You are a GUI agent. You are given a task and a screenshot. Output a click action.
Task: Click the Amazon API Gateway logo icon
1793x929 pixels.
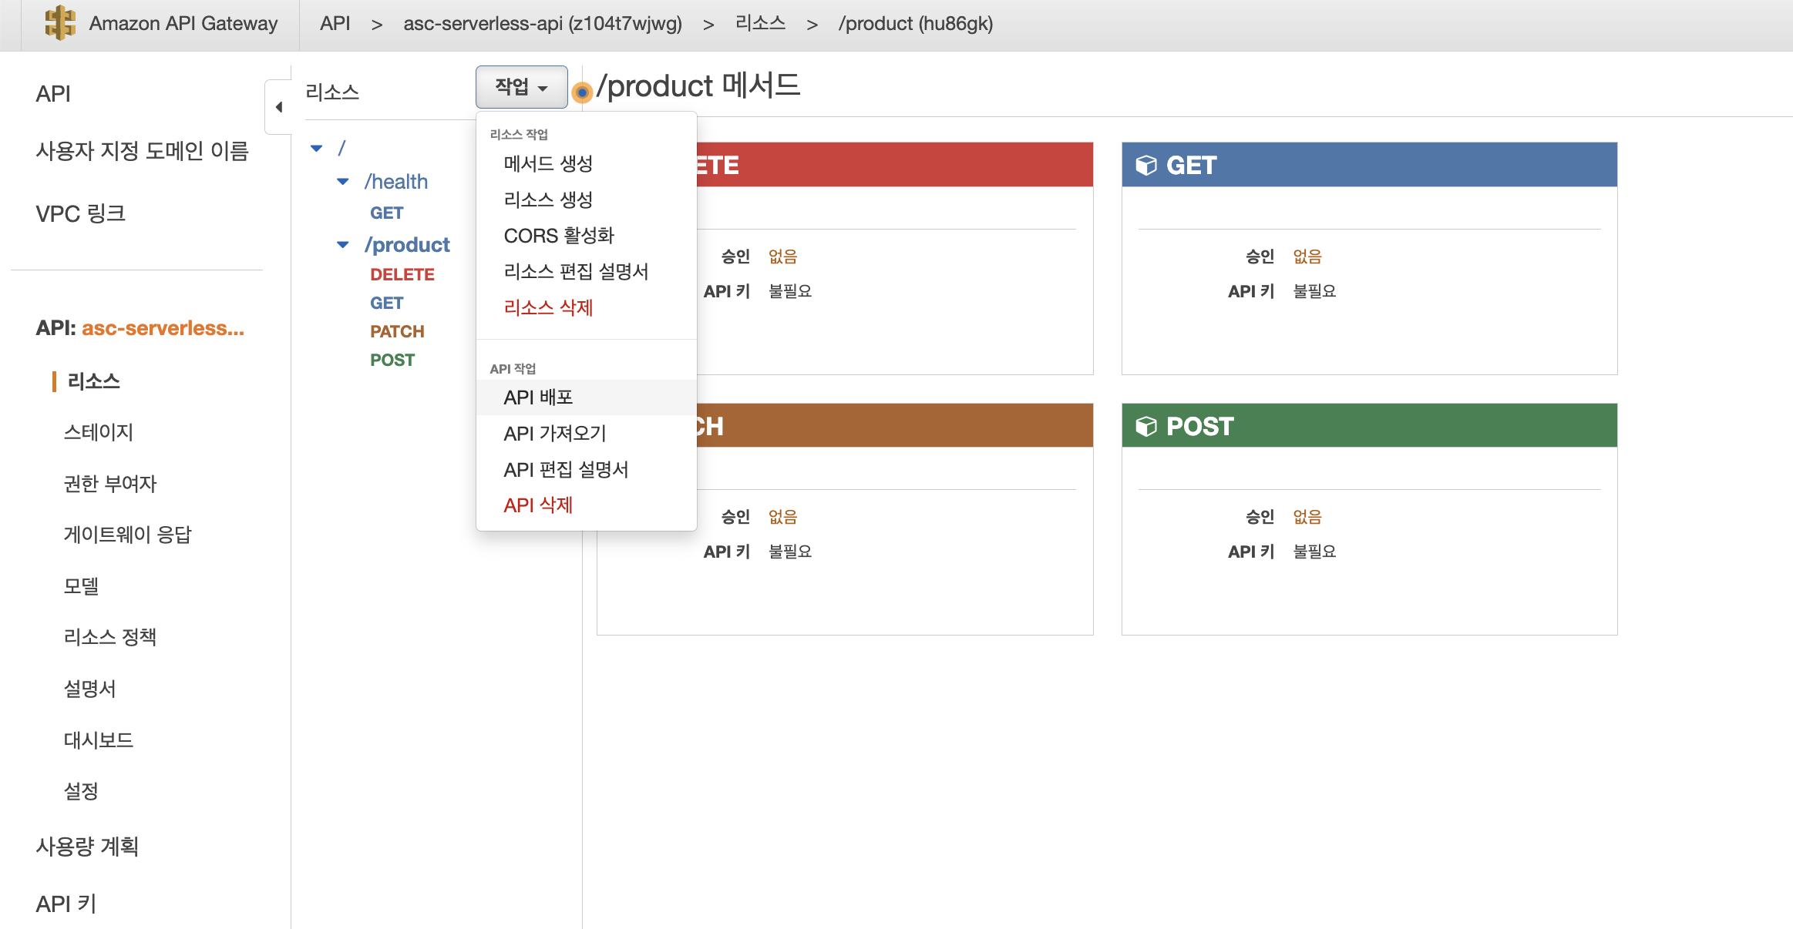(59, 23)
